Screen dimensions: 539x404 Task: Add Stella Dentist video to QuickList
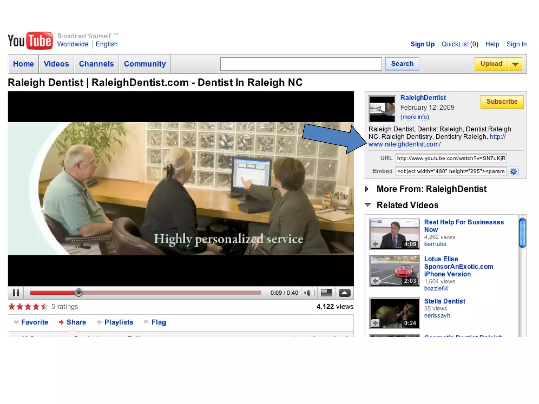click(375, 323)
